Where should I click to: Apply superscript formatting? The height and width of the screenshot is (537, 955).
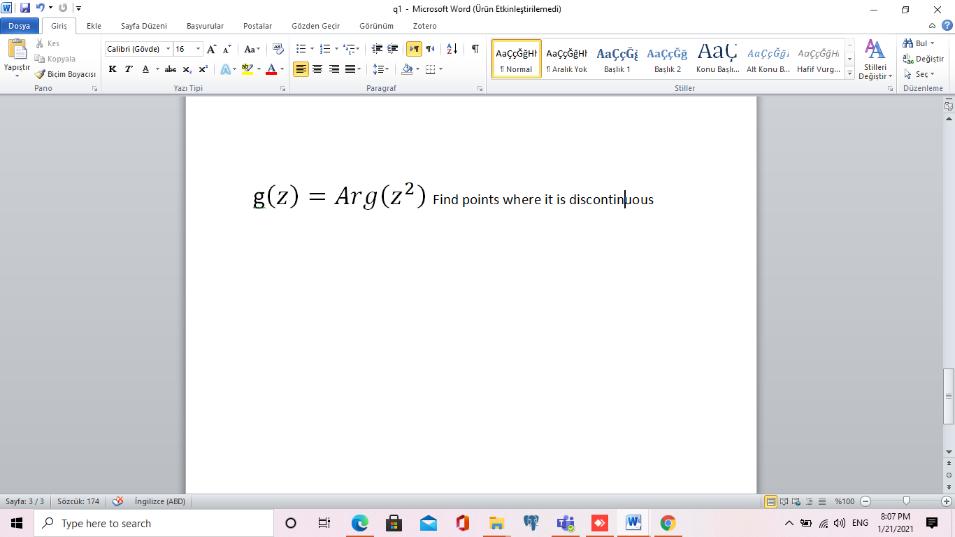[203, 69]
